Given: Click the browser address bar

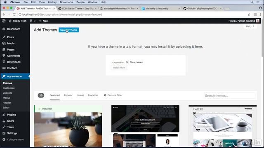Looking at the screenshot, I should click(133, 15).
